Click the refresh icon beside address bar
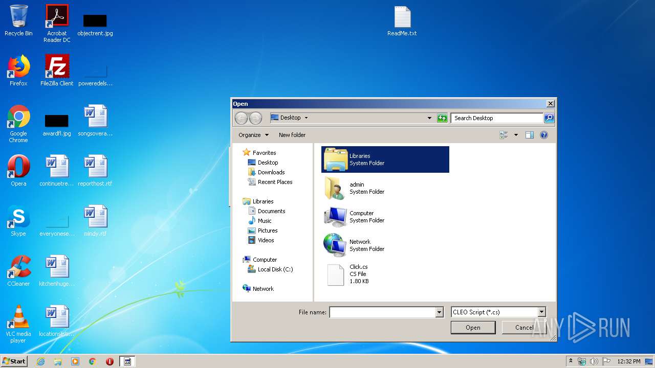 442,118
